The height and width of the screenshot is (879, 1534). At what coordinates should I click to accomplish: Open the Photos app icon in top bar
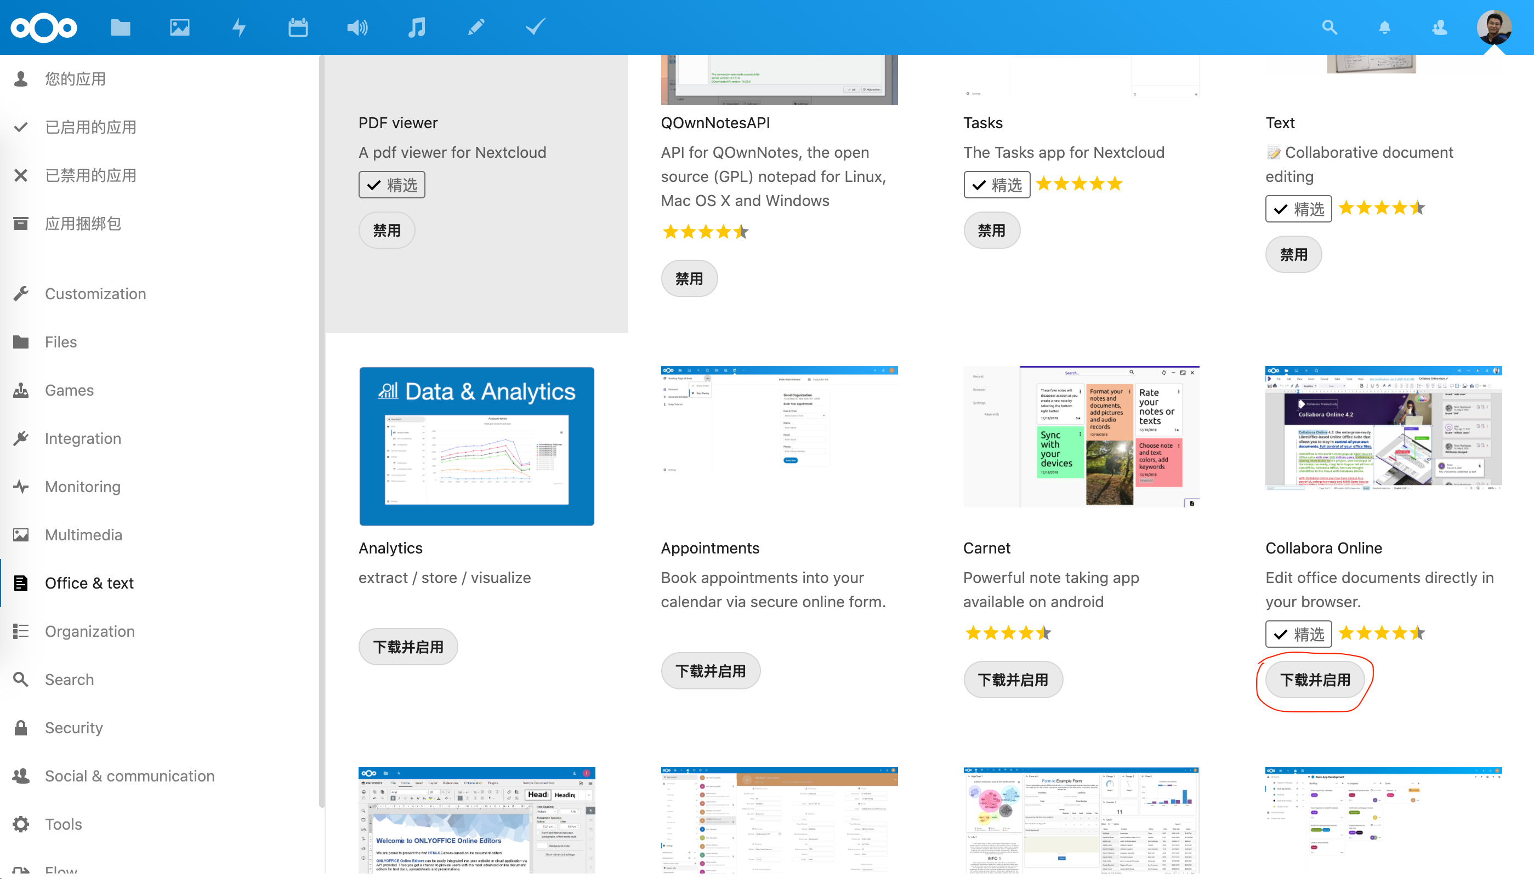point(179,27)
